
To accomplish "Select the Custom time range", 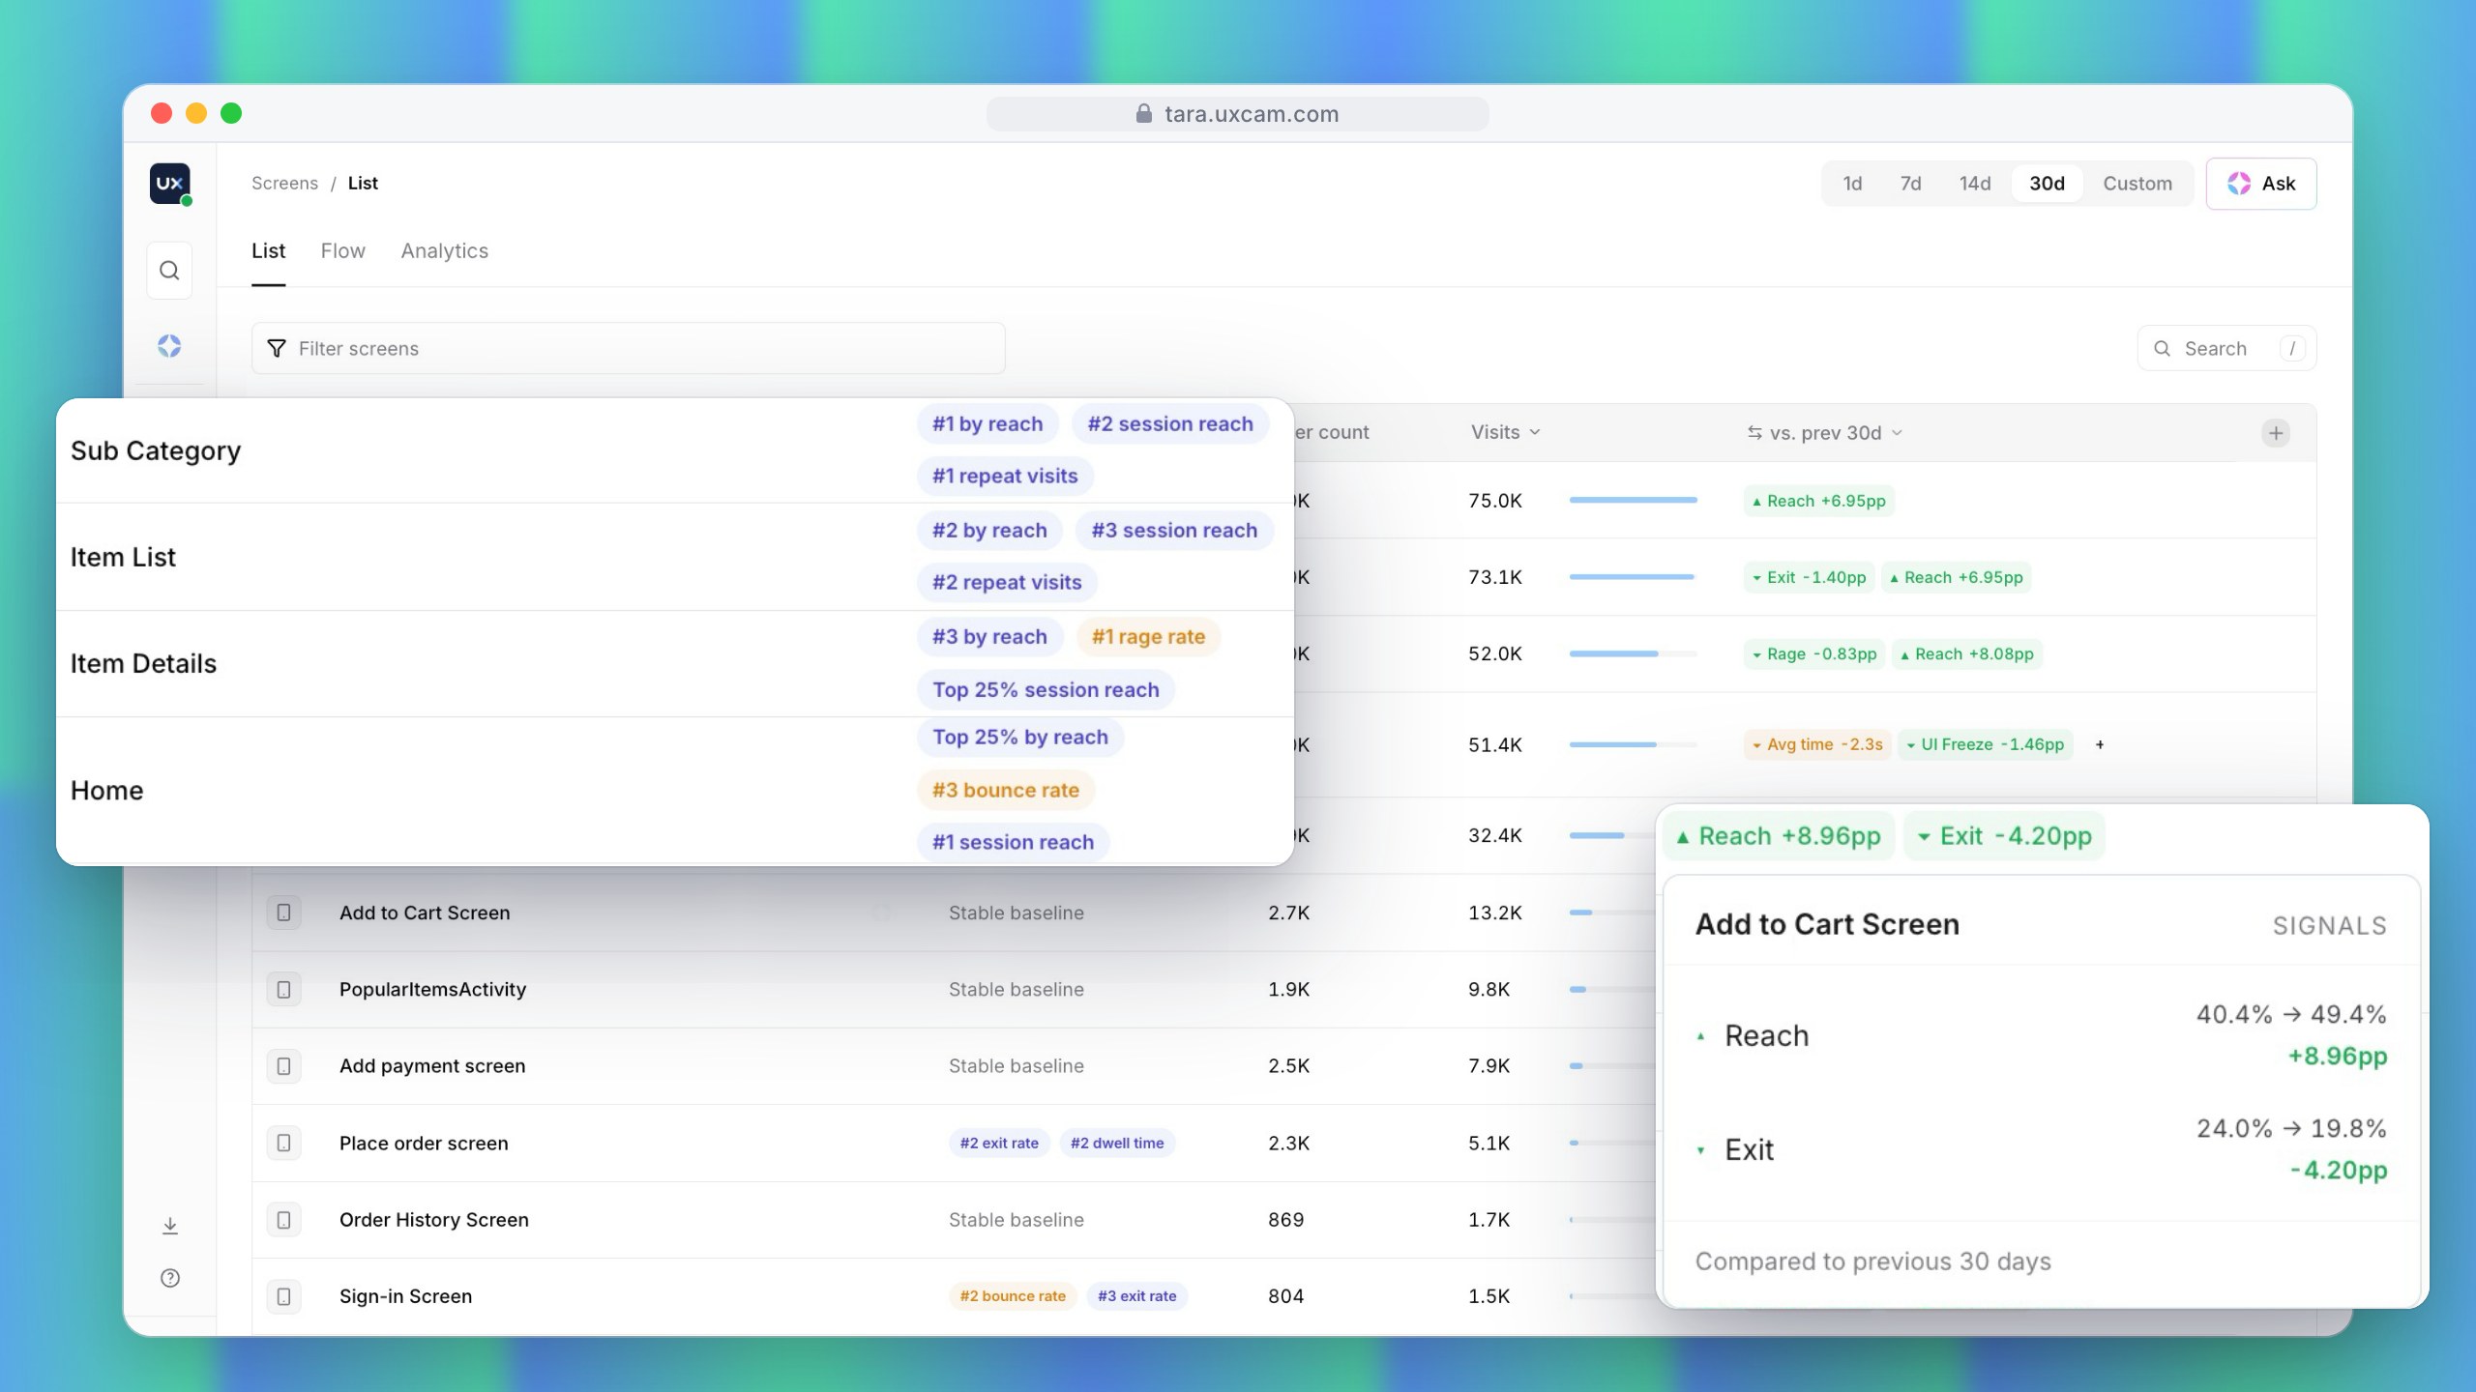I will 2137,184.
